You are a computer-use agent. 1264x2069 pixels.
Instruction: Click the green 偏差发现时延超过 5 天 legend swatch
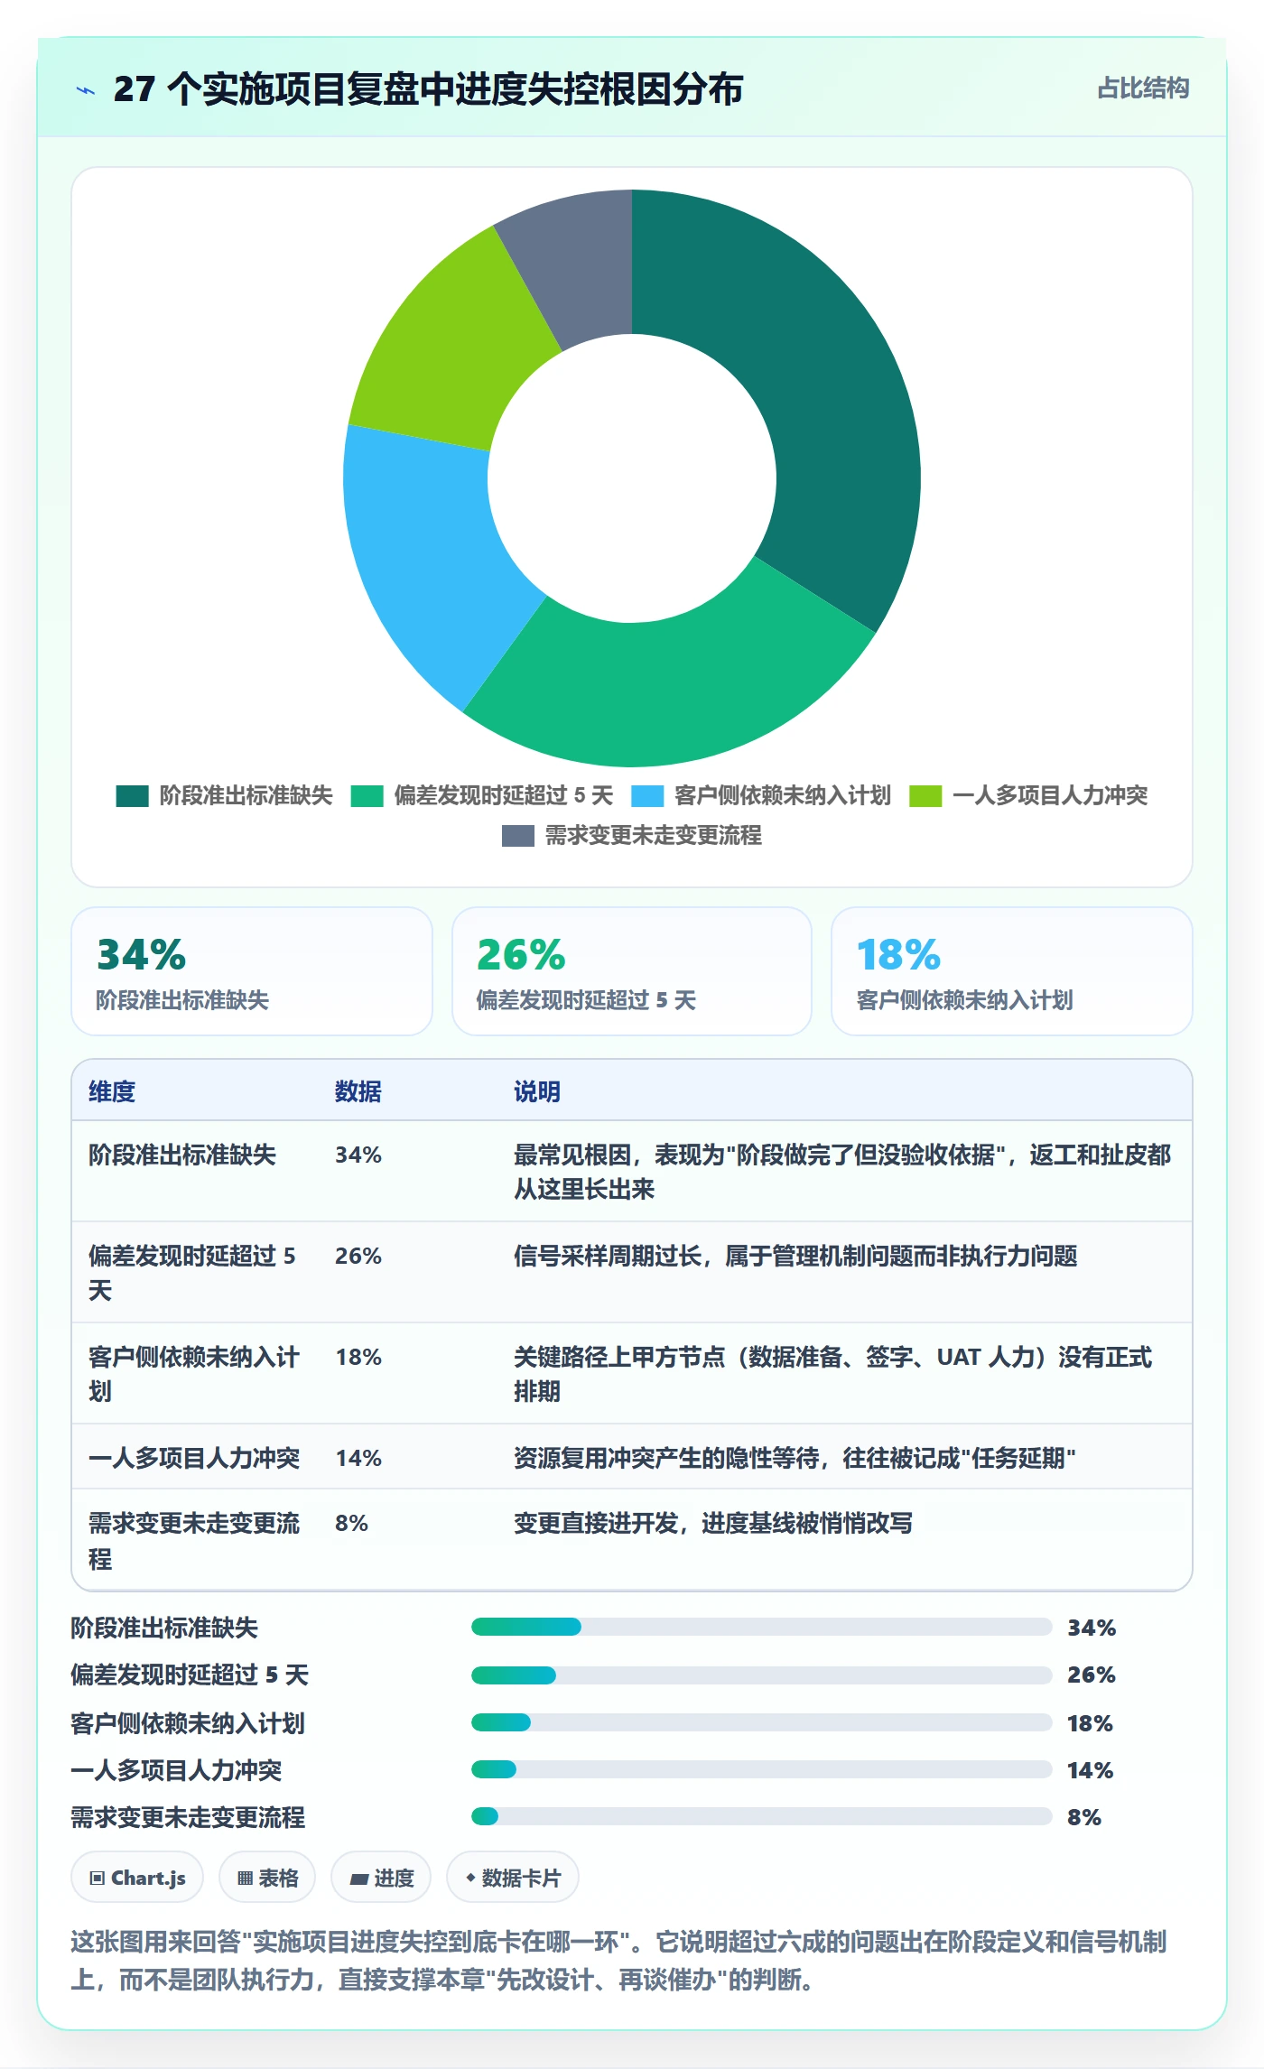(367, 795)
